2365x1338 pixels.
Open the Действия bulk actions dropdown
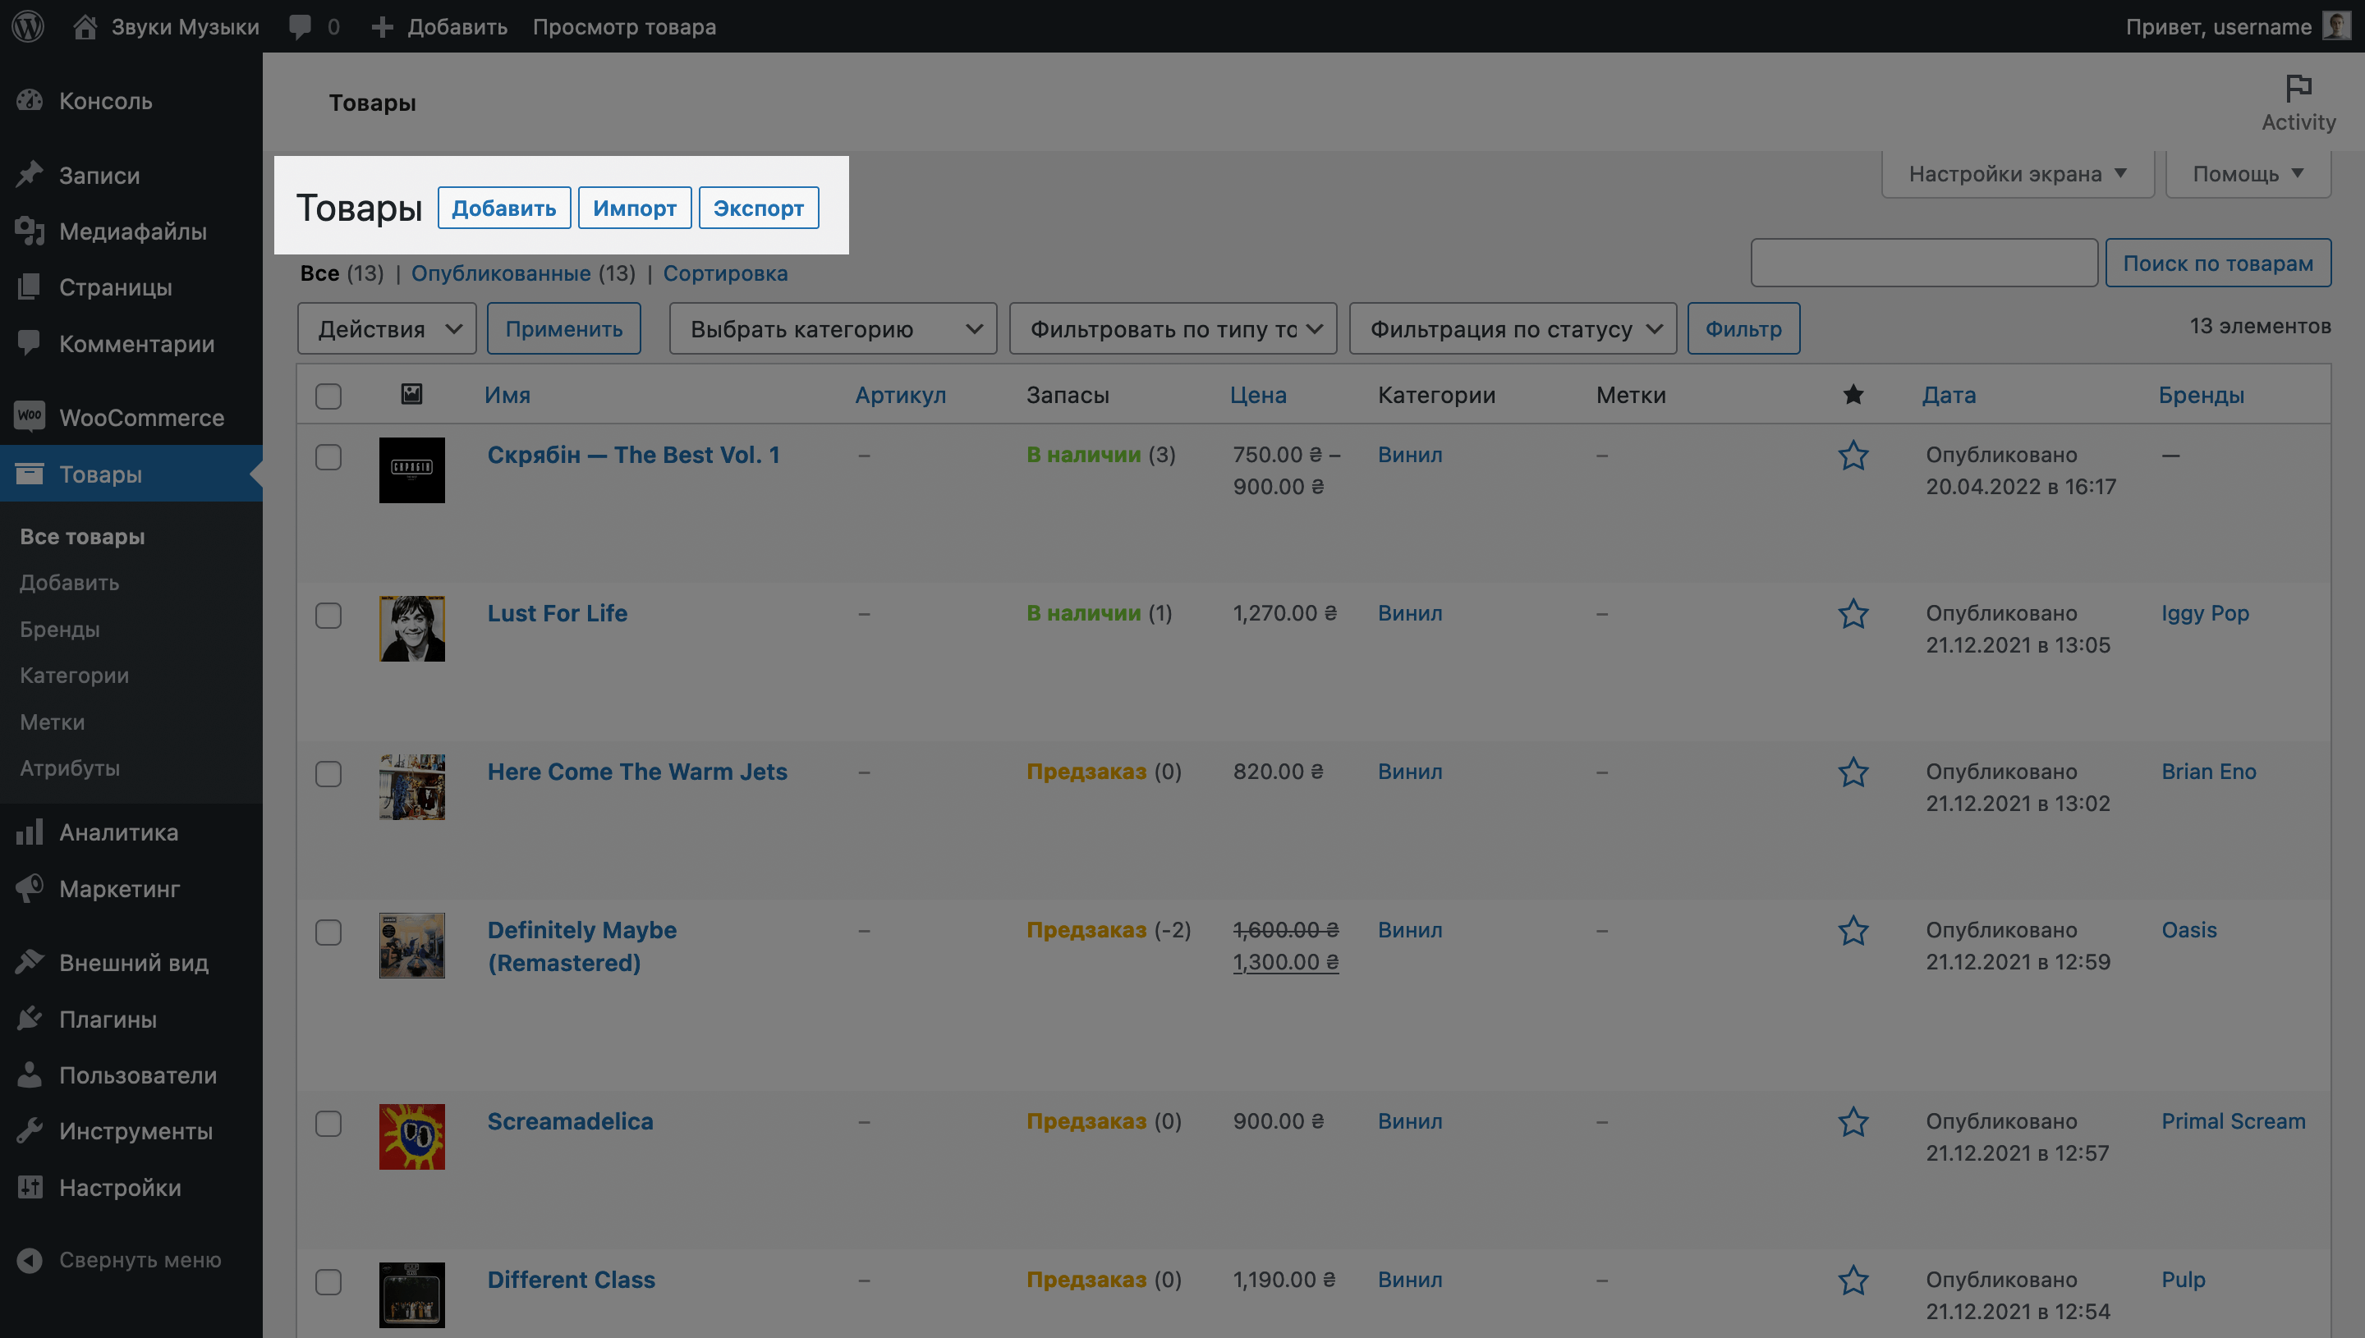pos(387,329)
